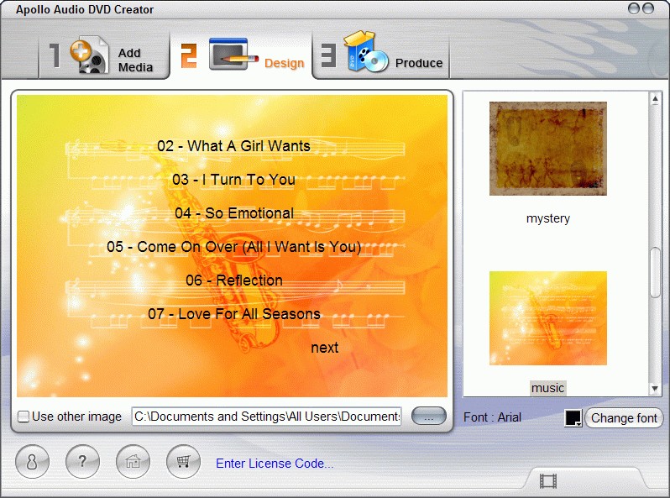This screenshot has height=498, width=670.
Task: Click the shopping cart purchase button
Action: (183, 461)
